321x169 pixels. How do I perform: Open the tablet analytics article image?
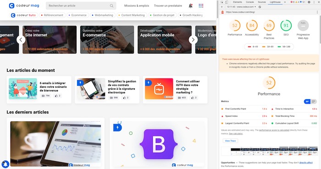click(x=55, y=144)
